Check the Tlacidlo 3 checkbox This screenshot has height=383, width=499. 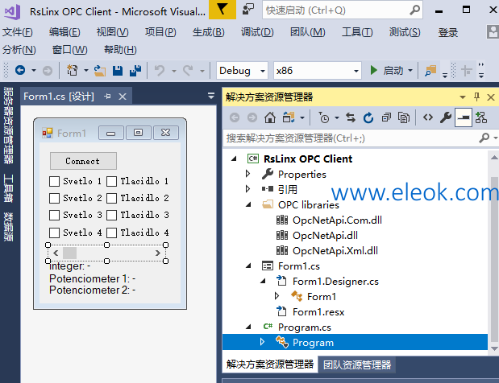click(x=111, y=215)
